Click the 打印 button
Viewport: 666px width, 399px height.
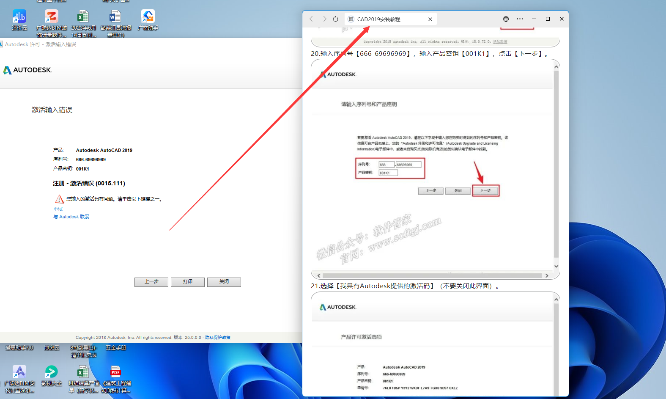click(188, 282)
